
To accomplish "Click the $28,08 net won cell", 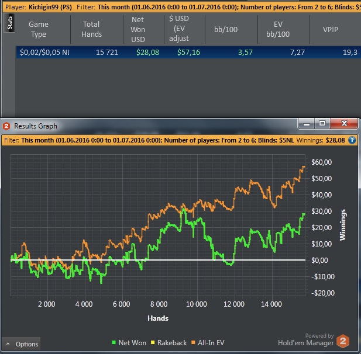I will click(147, 53).
